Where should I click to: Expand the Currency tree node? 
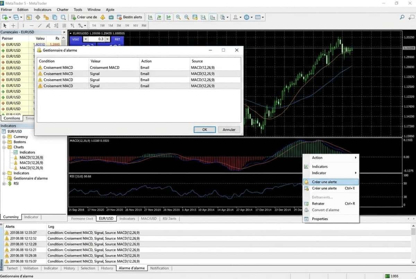(x=4, y=137)
